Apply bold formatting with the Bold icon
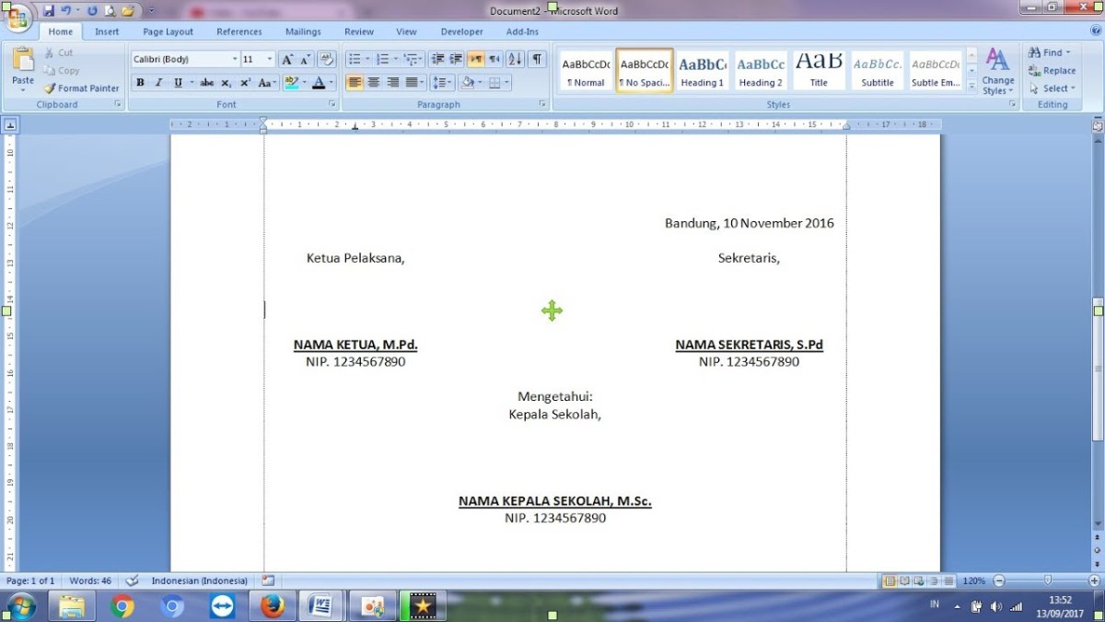This screenshot has height=622, width=1105. pos(139,82)
